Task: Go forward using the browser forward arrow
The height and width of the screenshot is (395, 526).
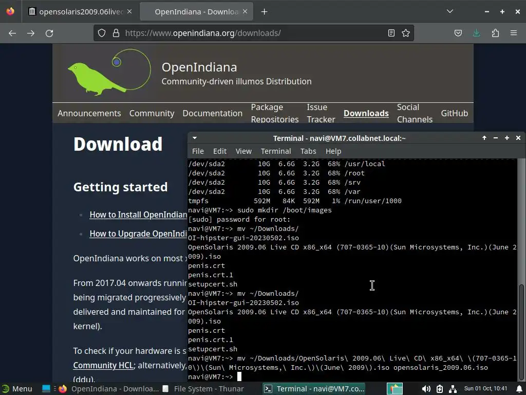Action: click(31, 33)
